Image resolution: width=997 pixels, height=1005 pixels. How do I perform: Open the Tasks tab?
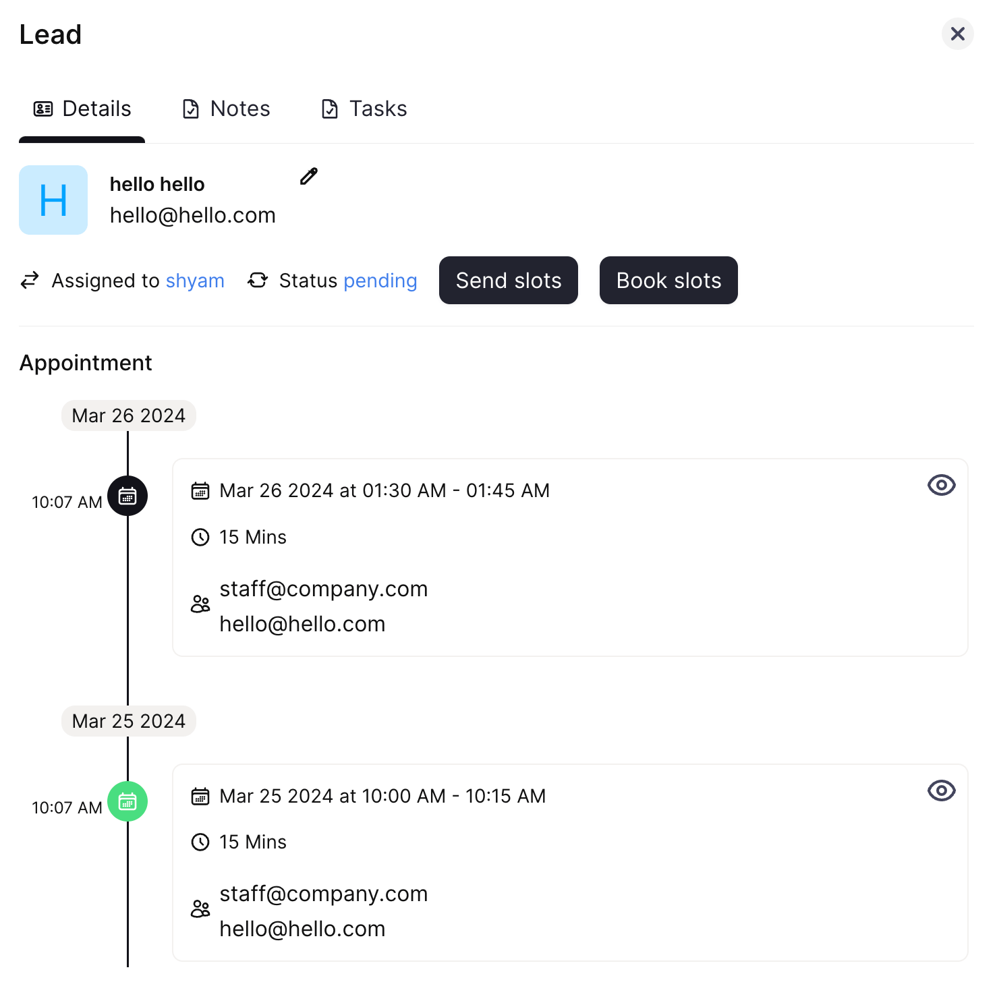click(x=364, y=109)
